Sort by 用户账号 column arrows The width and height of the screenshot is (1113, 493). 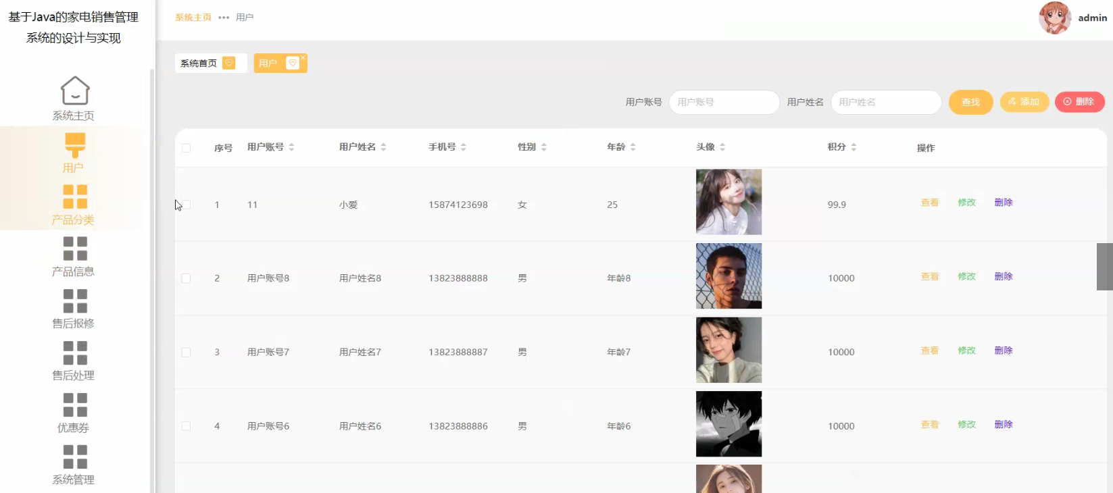click(291, 147)
